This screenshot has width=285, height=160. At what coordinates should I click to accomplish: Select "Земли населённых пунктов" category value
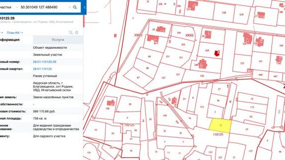53,97
